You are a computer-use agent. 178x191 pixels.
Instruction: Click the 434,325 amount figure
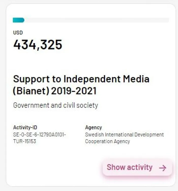[38, 45]
